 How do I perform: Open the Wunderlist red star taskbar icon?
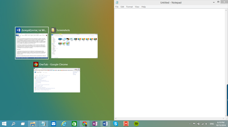click(x=126, y=124)
